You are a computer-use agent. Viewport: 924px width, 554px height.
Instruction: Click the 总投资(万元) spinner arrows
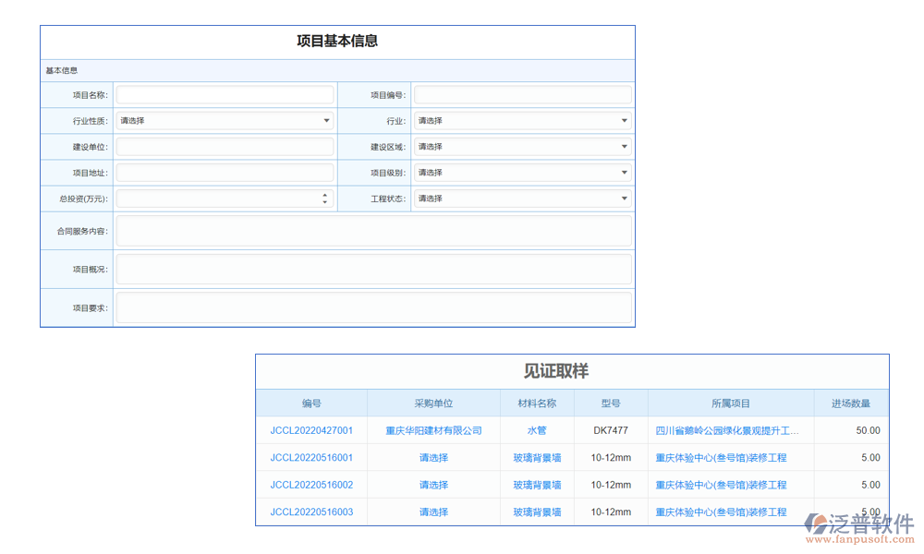point(324,199)
